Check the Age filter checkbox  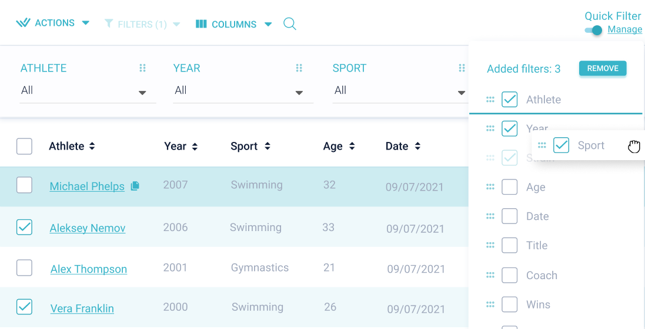[x=510, y=187]
